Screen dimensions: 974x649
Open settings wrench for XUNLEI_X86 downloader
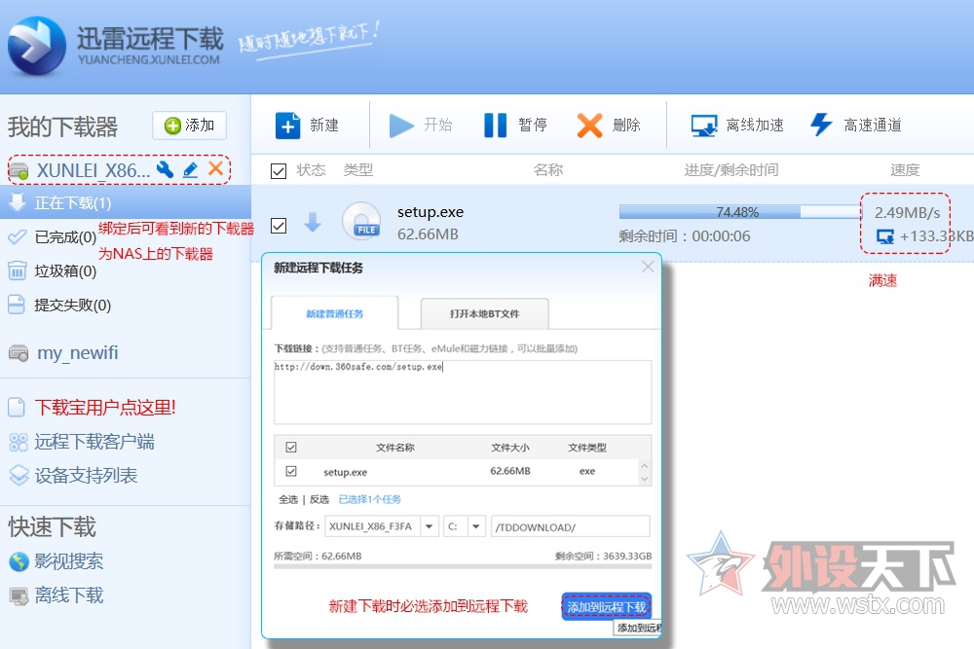[165, 168]
